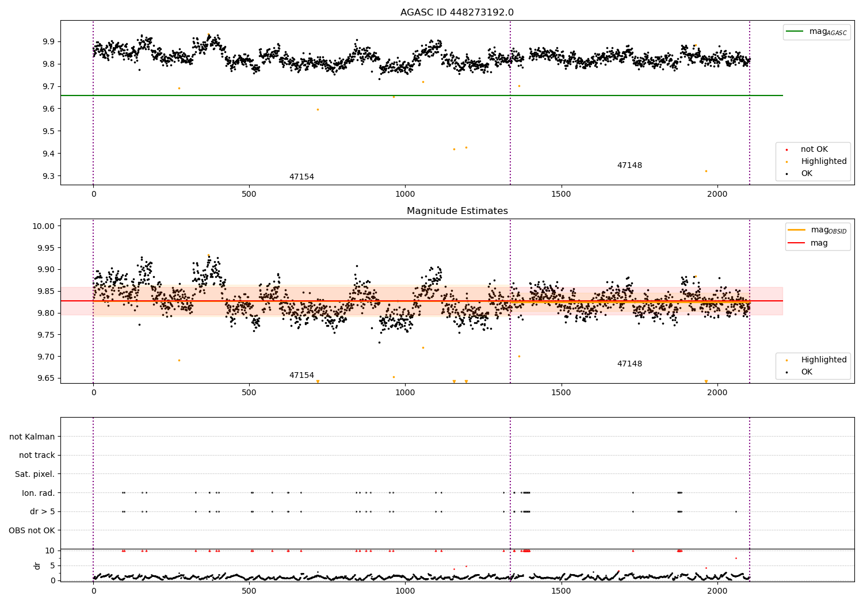Click the 'Magnitude Estimates' plot title

457,211
